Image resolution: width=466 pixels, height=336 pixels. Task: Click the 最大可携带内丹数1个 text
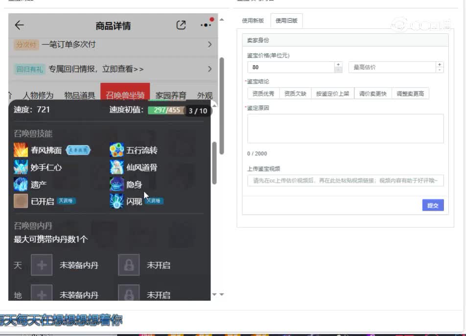(x=50, y=239)
